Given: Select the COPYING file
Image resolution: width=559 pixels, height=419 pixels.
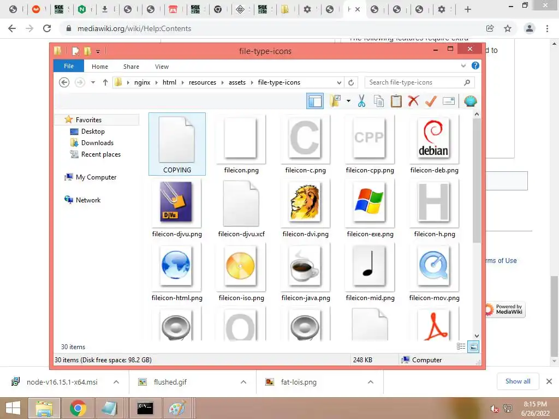Looking at the screenshot, I should click(177, 144).
